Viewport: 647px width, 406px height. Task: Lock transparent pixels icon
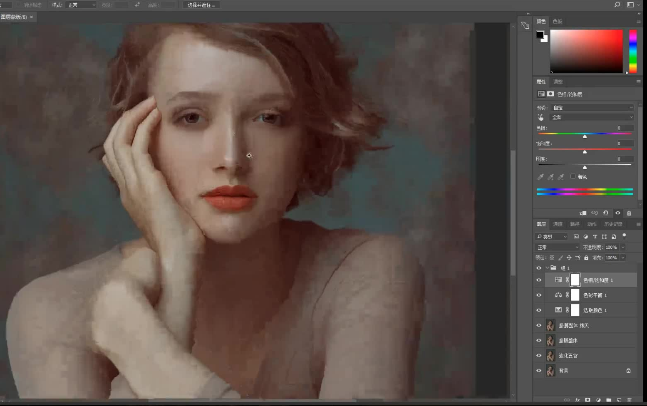(x=552, y=258)
